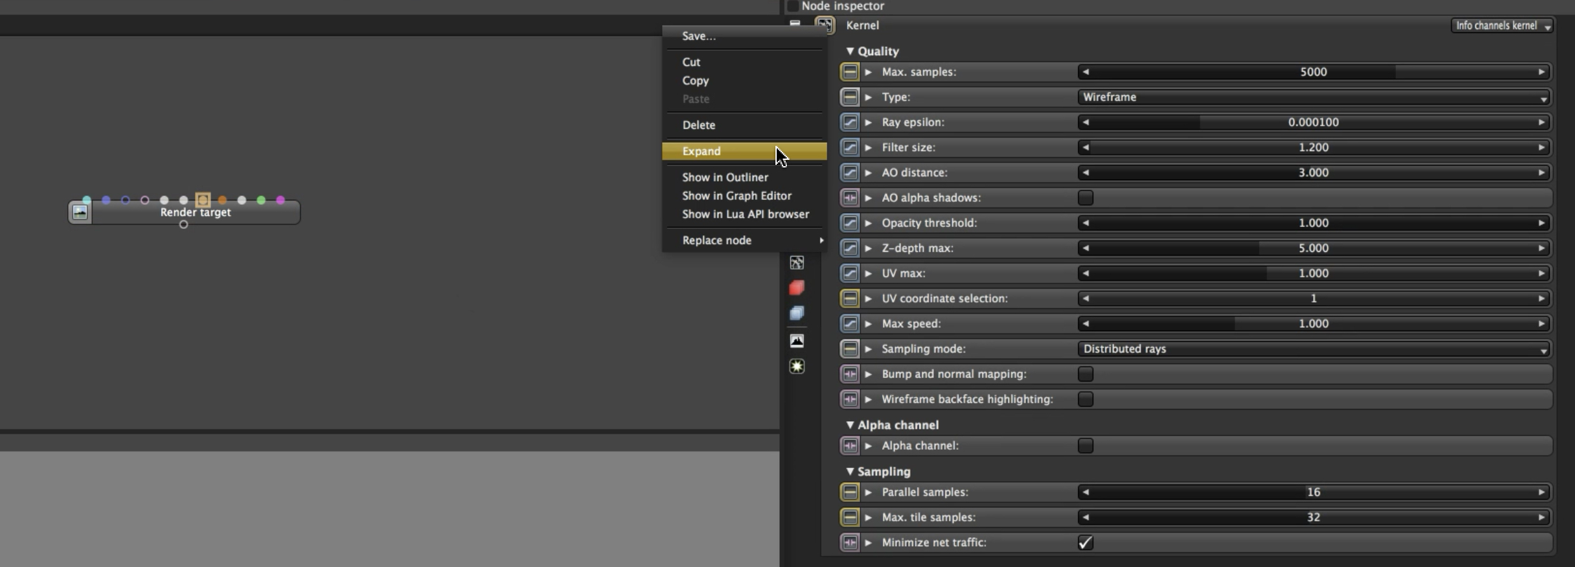Uncheck Minimize net traffic
Screen dimensions: 1575x567
point(1085,542)
